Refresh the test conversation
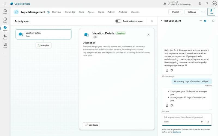The width and height of the screenshot is (218, 136). (213, 21)
